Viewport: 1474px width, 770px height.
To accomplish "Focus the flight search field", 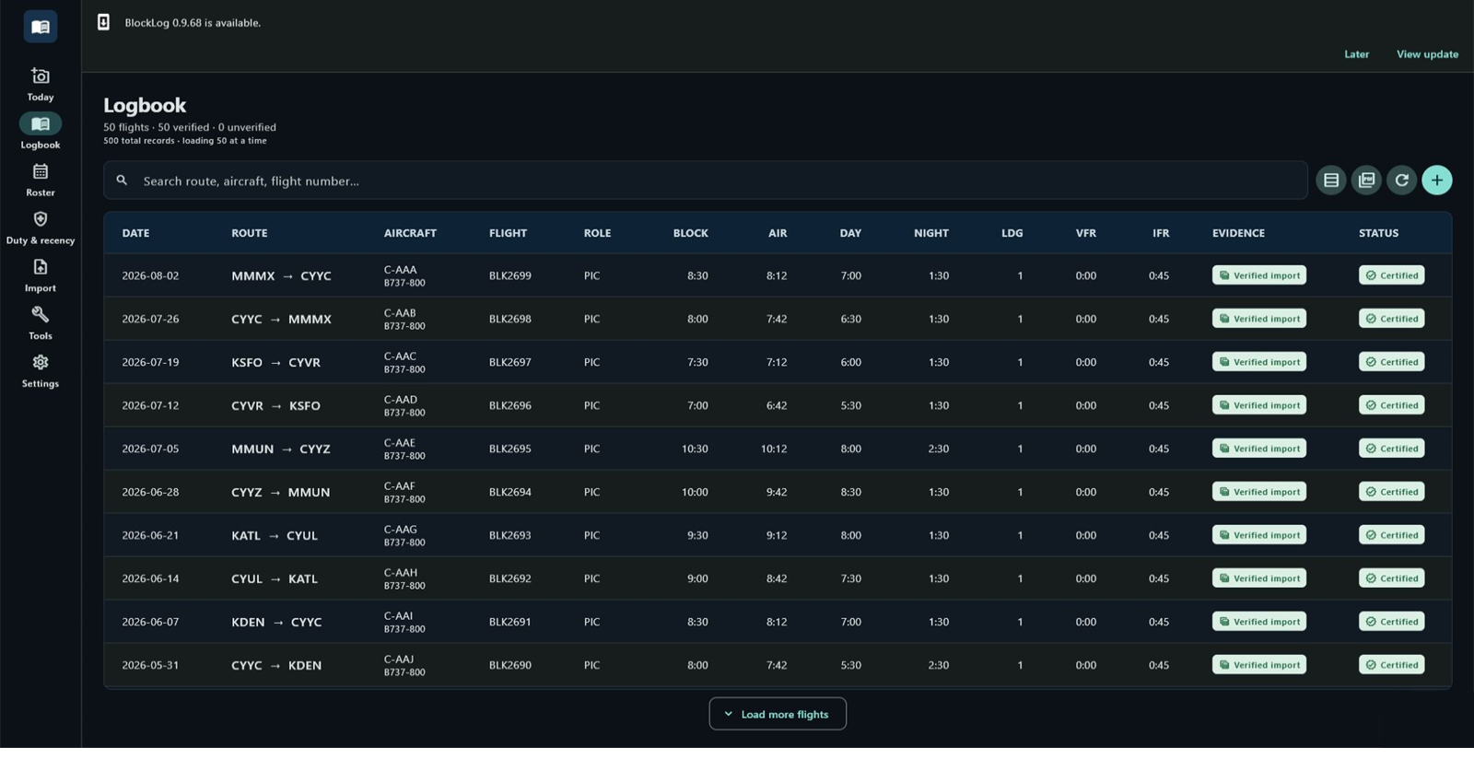I will coord(706,181).
